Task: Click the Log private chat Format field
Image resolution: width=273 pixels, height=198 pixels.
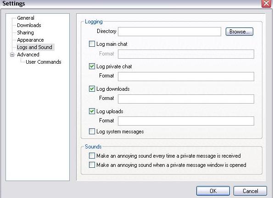Action: pyautogui.click(x=186, y=77)
